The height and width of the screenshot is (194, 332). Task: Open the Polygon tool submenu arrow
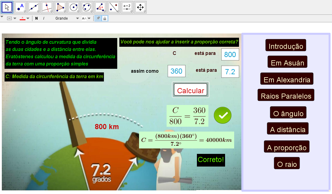click(x=65, y=11)
